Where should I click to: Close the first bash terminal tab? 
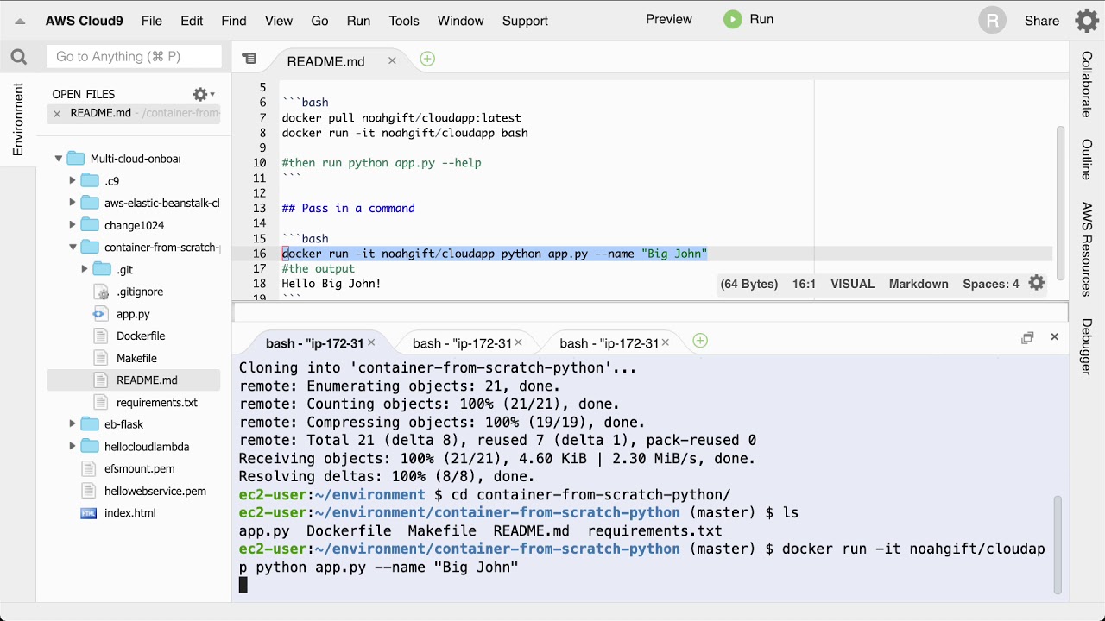(371, 343)
